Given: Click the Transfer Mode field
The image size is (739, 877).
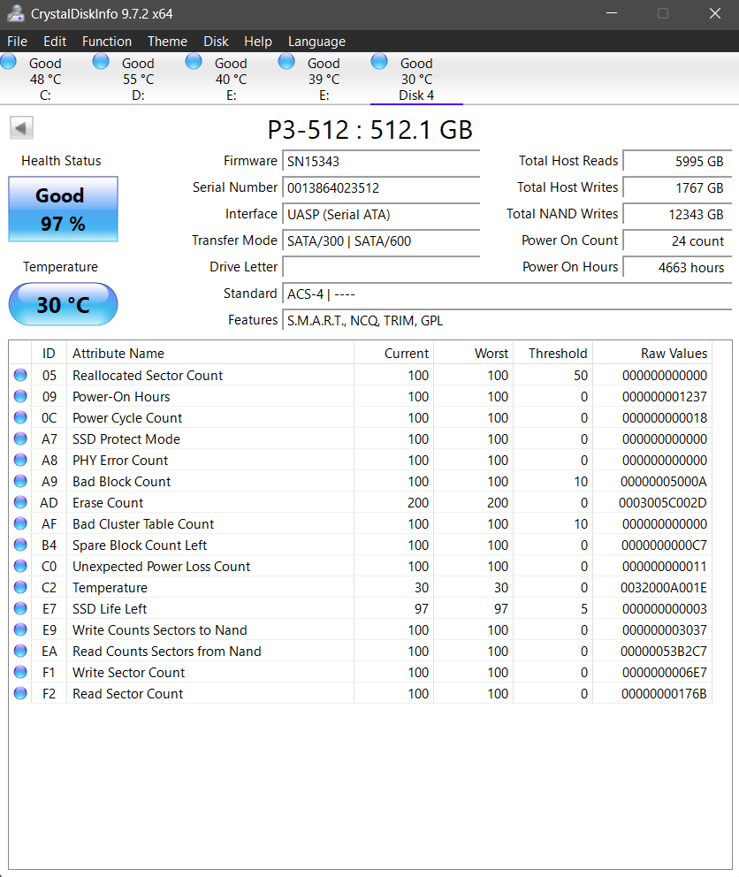Looking at the screenshot, I should 381,241.
